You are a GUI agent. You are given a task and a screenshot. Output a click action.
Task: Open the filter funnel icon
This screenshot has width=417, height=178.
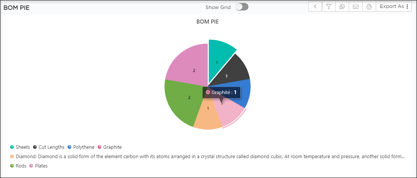(328, 6)
